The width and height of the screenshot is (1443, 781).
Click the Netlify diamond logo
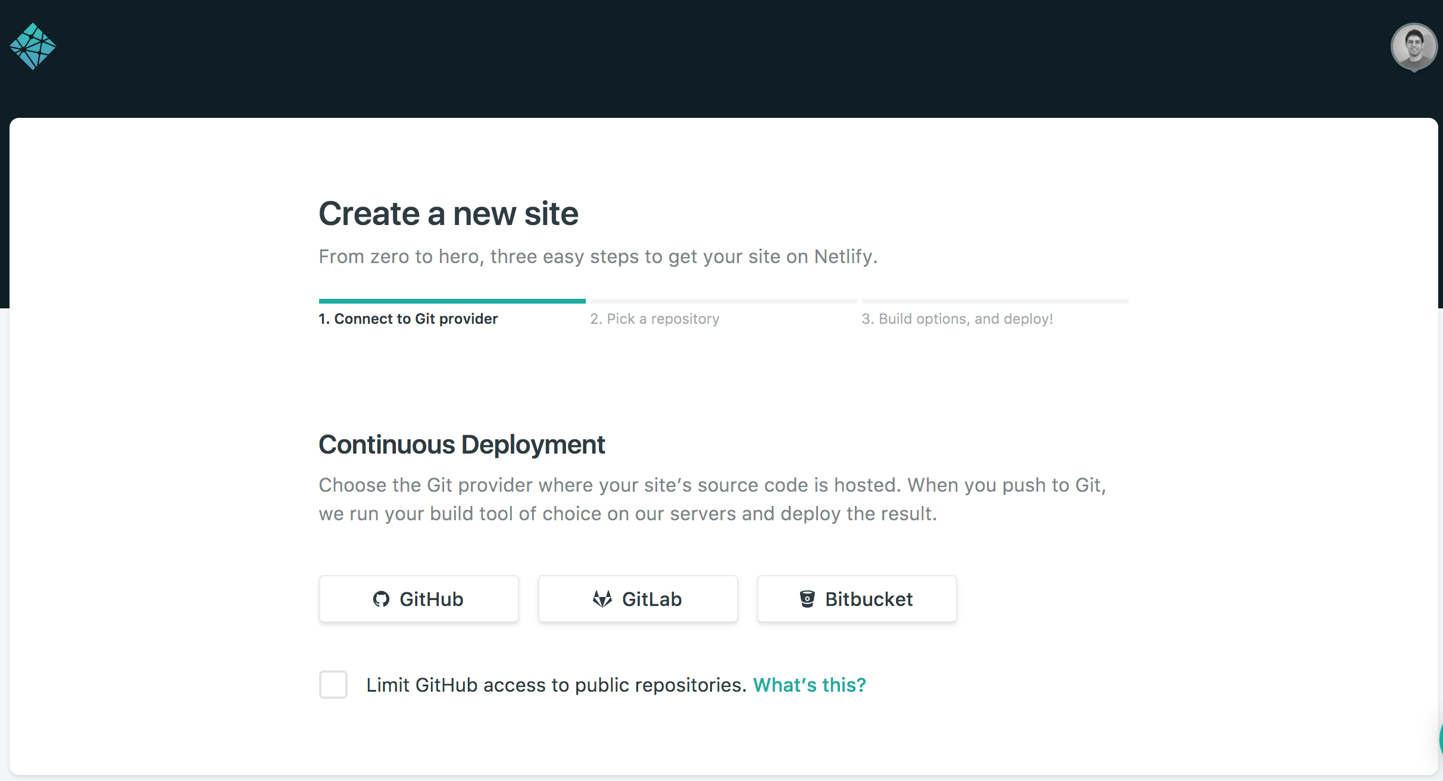pyautogui.click(x=33, y=46)
